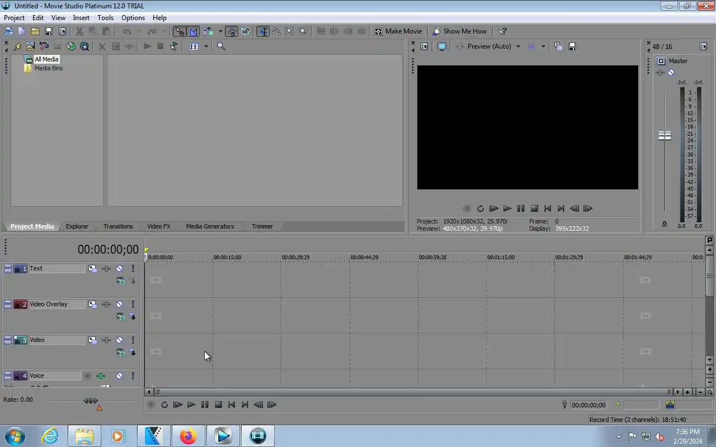
Task: Switch to the Trimmer tab
Action: pyautogui.click(x=262, y=226)
